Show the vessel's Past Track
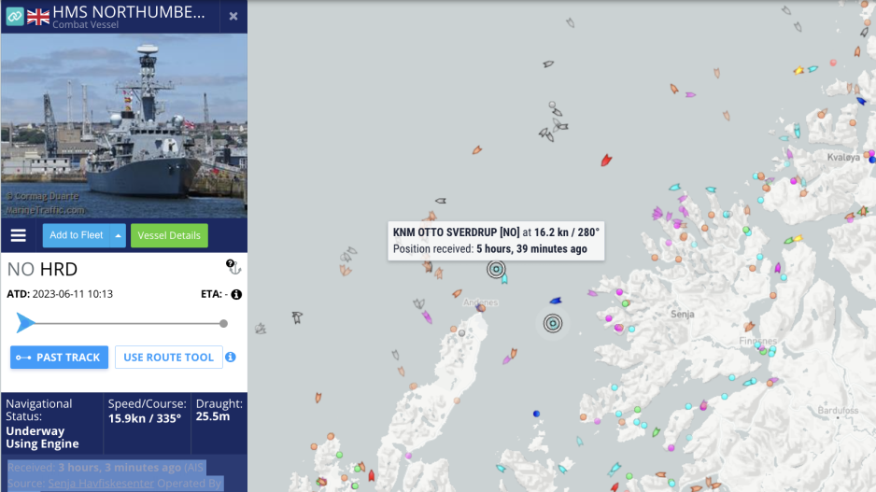Screen dimensions: 876x492 click(x=59, y=358)
